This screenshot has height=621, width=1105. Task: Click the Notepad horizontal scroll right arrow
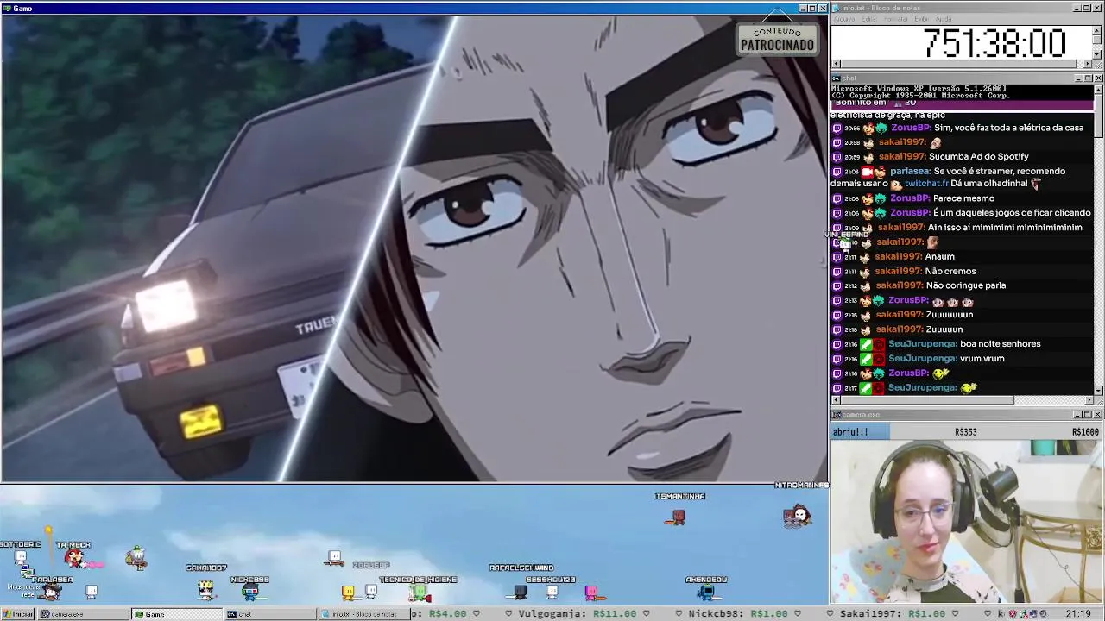1088,64
